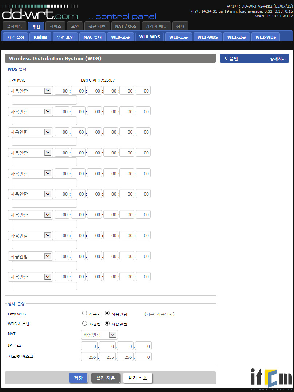Open the NAT / QoS tab
This screenshot has width=294, height=392.
pos(126,26)
